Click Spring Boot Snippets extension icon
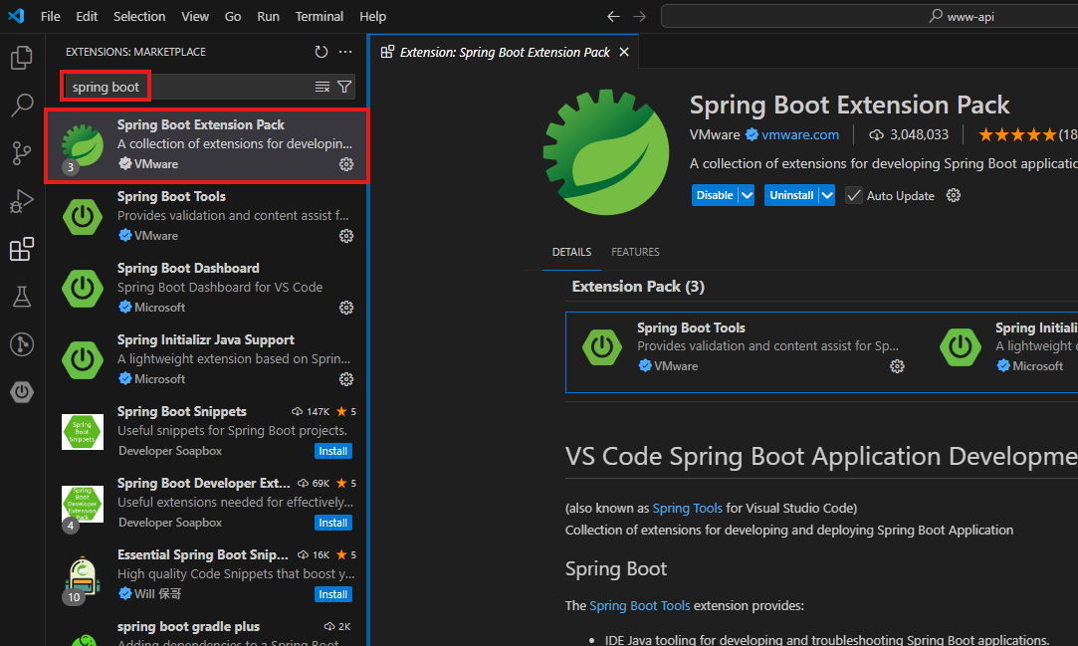The height and width of the screenshot is (646, 1078). (x=83, y=432)
